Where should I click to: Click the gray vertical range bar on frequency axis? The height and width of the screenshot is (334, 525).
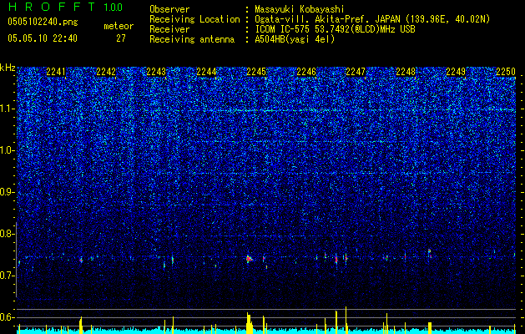16,260
